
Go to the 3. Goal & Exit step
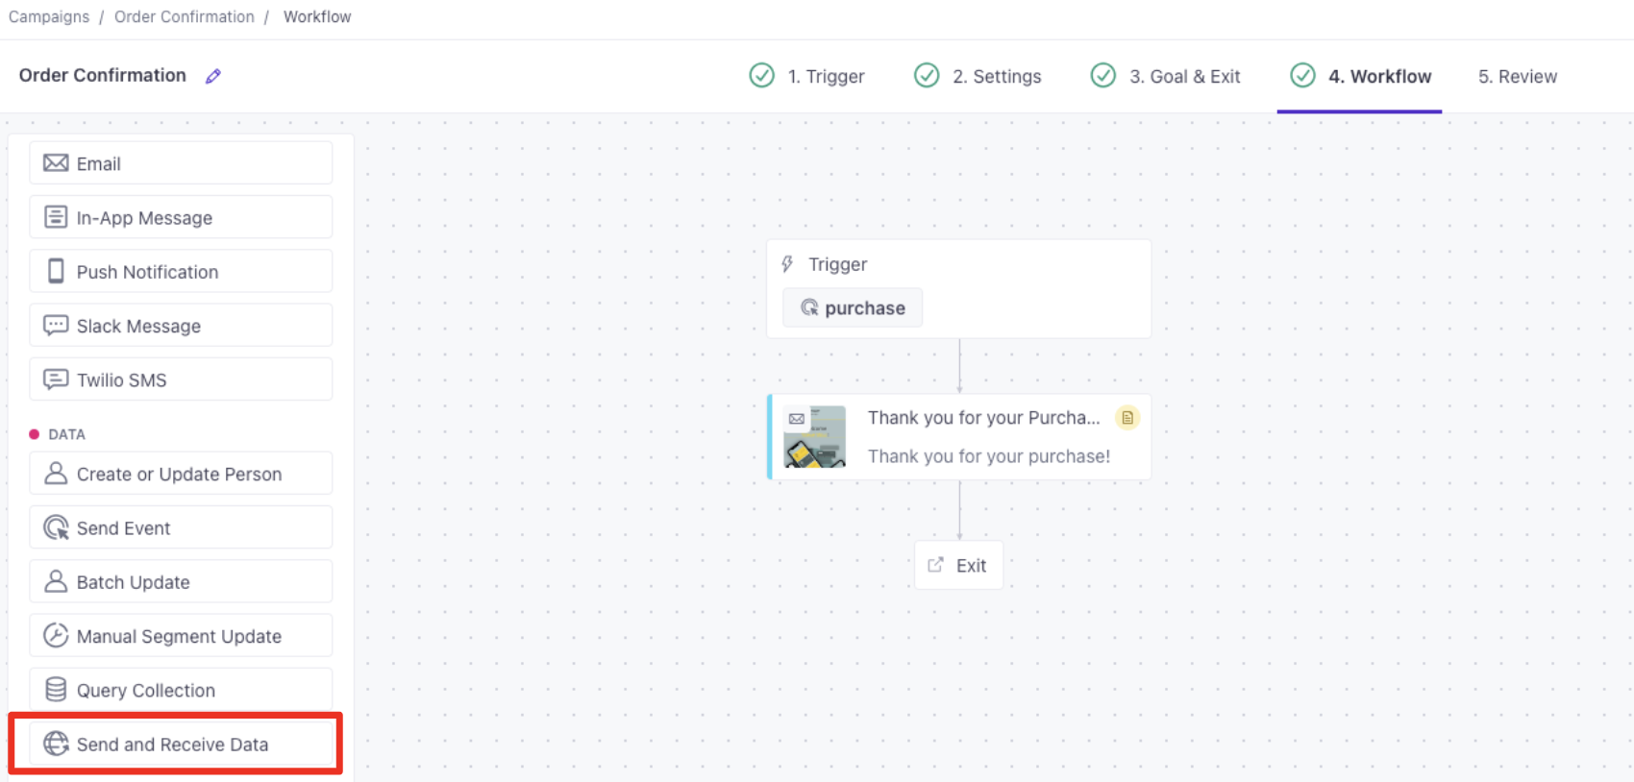click(1166, 76)
